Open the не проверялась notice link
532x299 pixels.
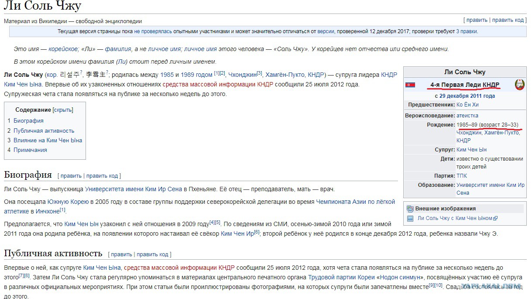(x=153, y=31)
